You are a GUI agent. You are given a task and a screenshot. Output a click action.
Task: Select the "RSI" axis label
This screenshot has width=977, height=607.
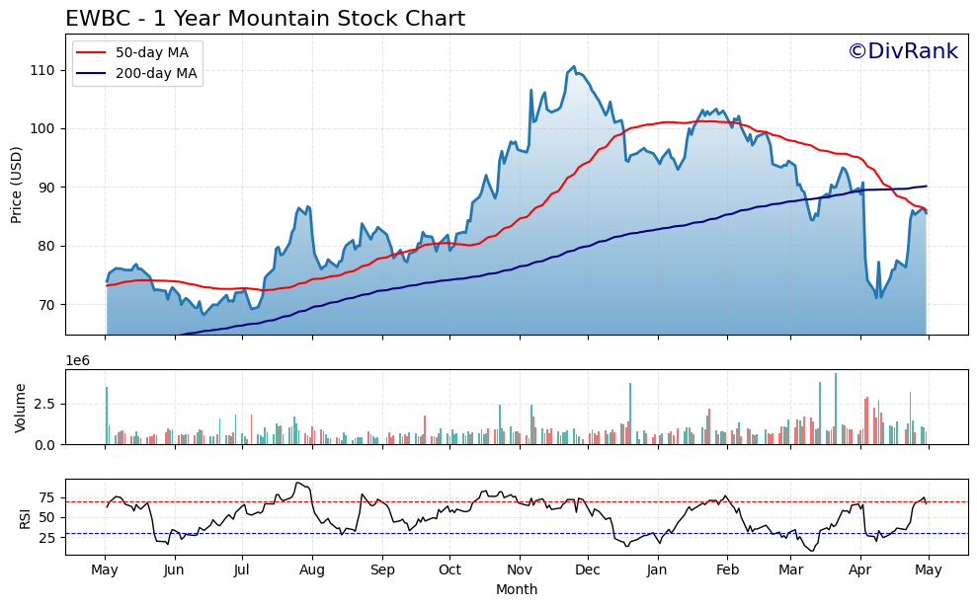coord(25,518)
